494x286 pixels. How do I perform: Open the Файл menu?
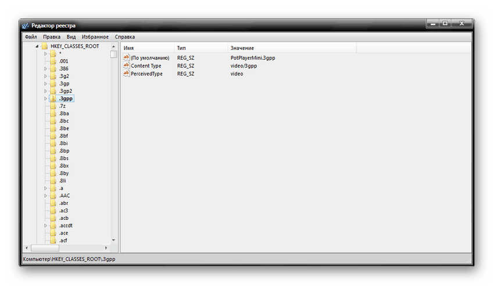pos(31,37)
